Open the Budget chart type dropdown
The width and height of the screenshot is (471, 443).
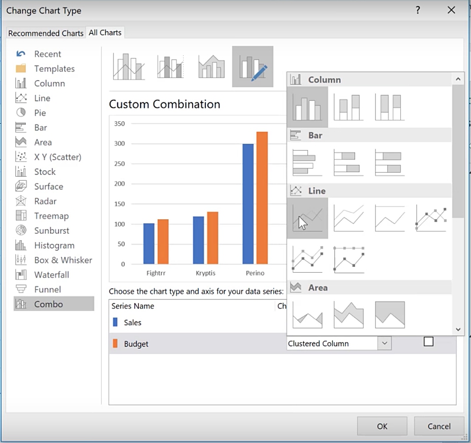[x=384, y=343]
